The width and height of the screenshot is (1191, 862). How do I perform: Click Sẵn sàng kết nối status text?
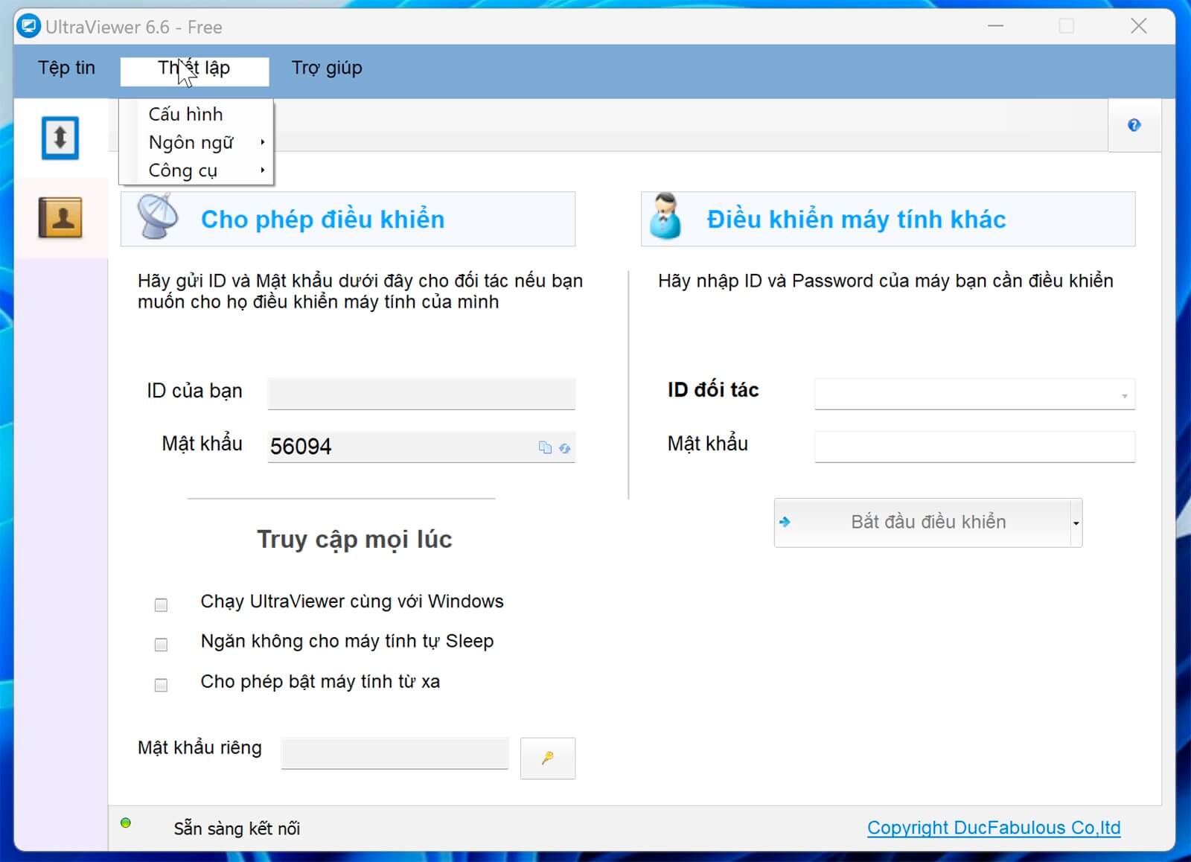point(237,829)
